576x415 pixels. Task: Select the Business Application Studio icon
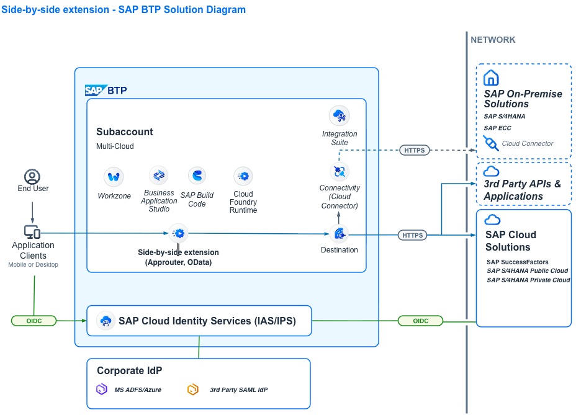pyautogui.click(x=158, y=175)
